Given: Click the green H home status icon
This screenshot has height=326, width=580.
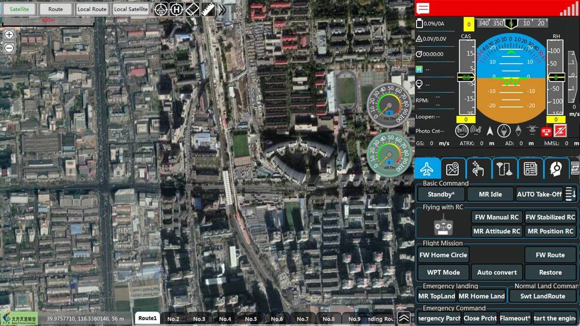Looking at the screenshot, I should pos(419,69).
